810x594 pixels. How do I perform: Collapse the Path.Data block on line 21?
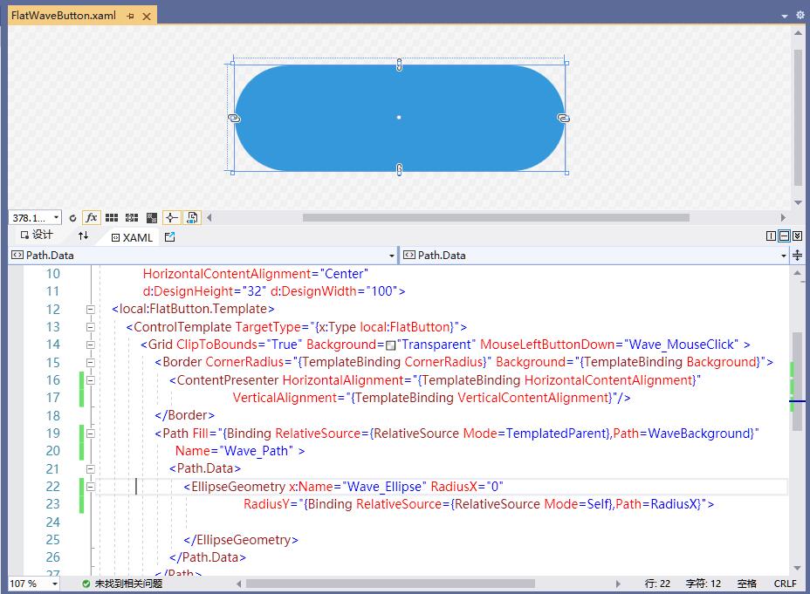point(91,469)
